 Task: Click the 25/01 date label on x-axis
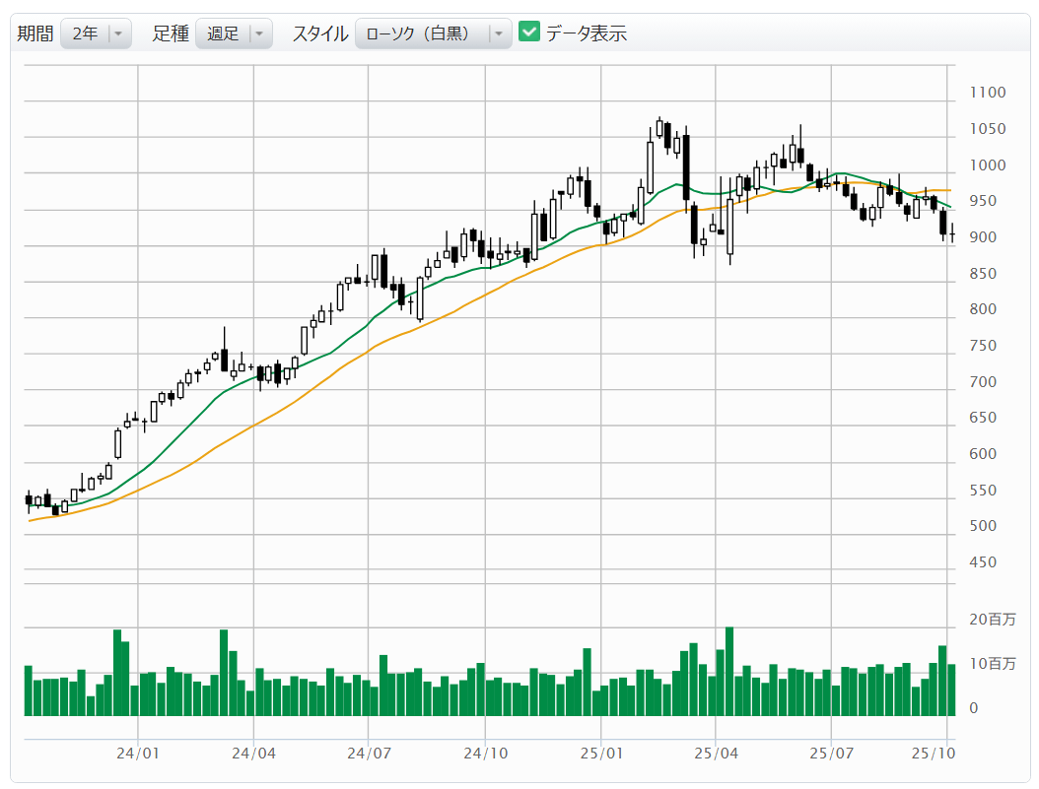[x=600, y=754]
